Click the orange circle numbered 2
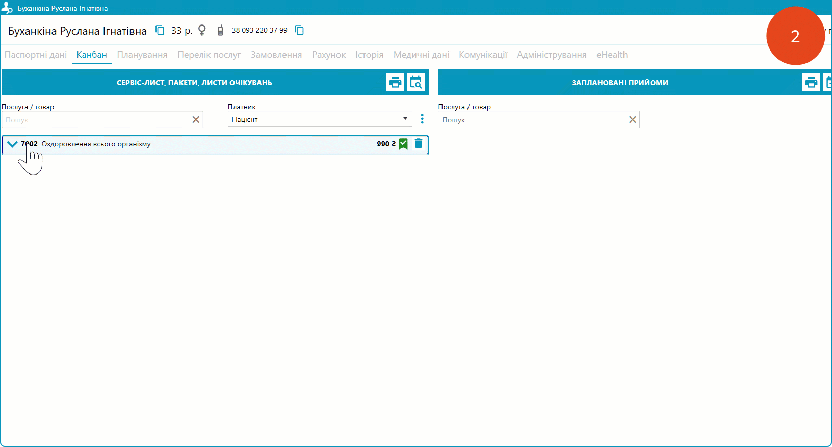This screenshot has height=447, width=832. [795, 36]
